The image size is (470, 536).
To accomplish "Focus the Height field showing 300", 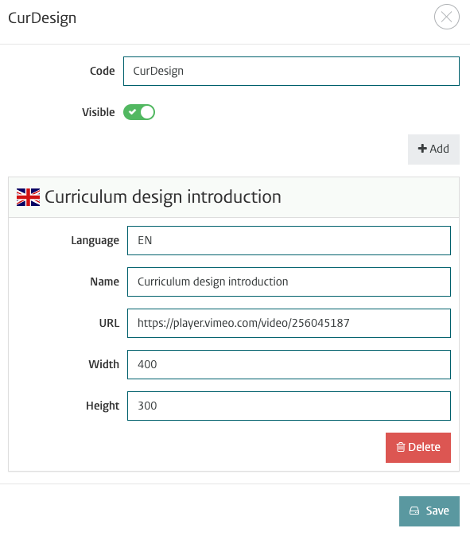I will point(289,406).
